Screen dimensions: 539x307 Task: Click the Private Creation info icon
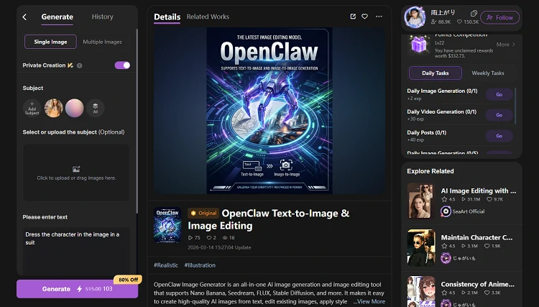click(x=79, y=65)
